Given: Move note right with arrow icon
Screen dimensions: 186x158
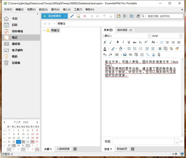Looking at the screenshot, I should click(91, 16).
